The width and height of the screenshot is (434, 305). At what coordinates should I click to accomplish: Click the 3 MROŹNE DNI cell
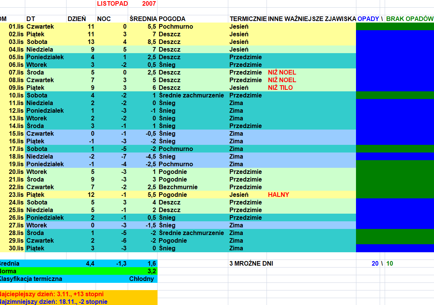[x=251, y=263]
